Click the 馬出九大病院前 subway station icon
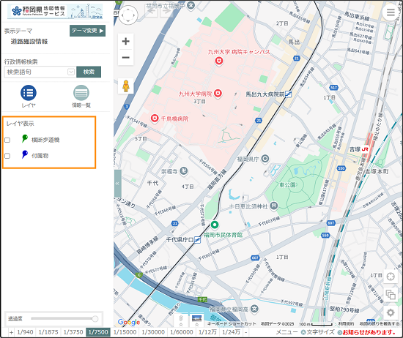This screenshot has height=338, width=403. click(x=289, y=94)
